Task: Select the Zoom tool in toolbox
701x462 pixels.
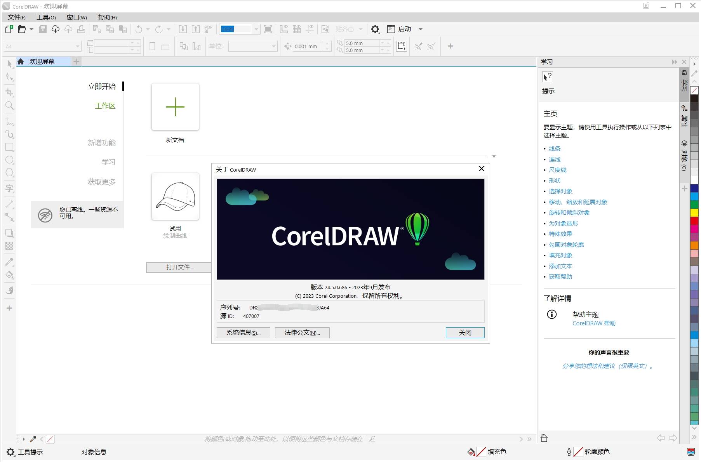Action: 9,106
